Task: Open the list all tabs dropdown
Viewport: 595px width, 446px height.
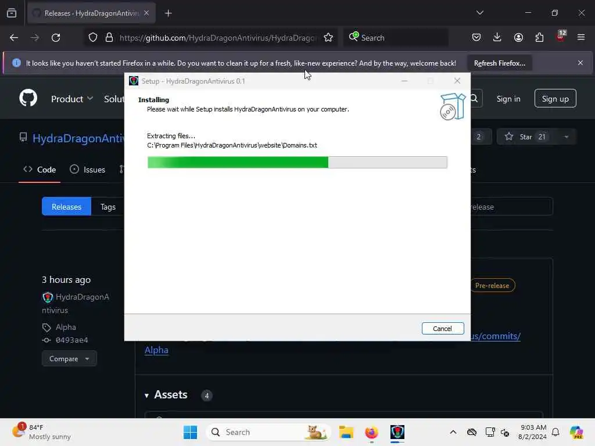Action: [x=479, y=13]
